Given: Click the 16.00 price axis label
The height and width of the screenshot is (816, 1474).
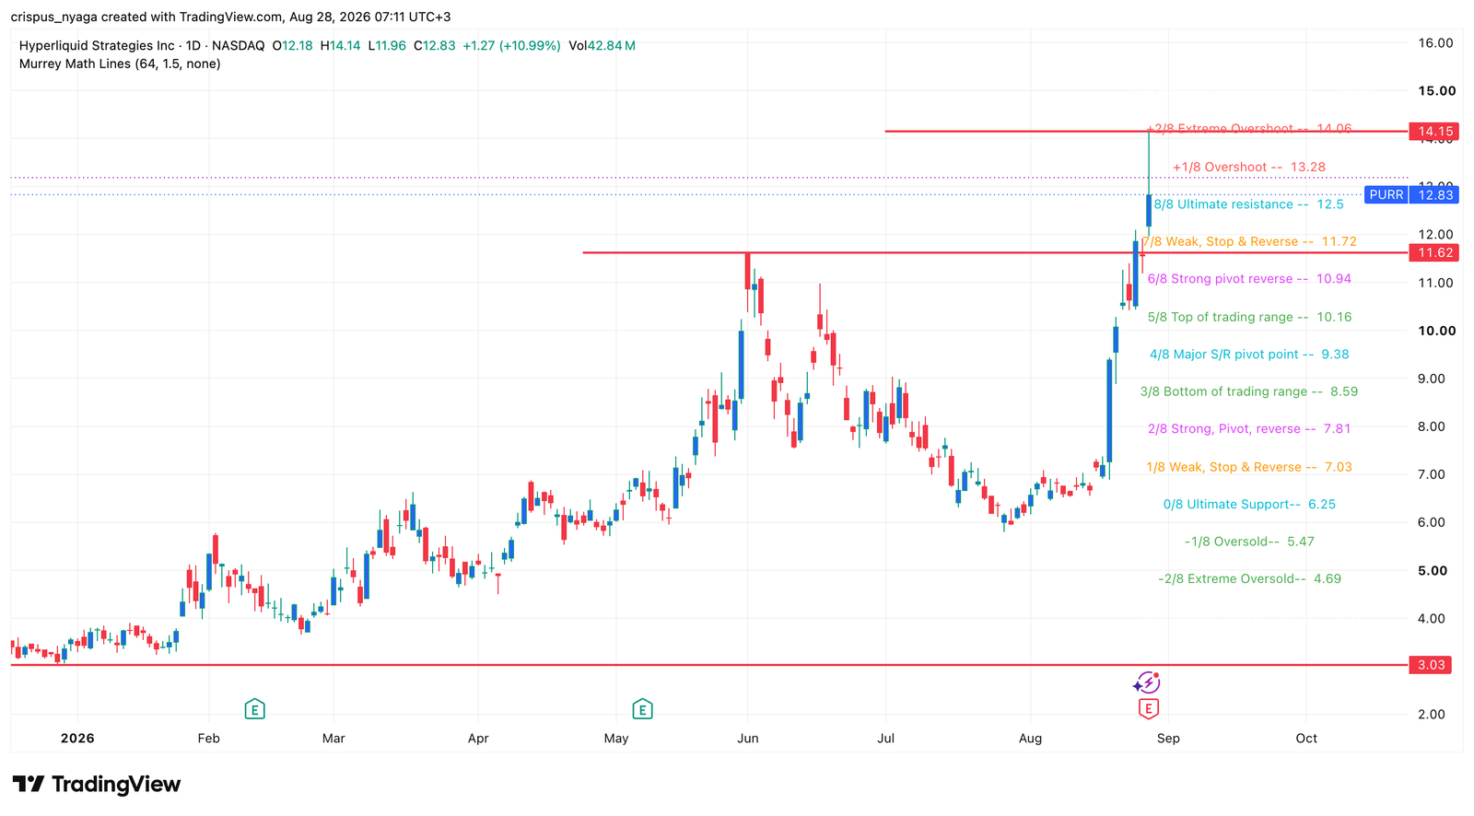Looking at the screenshot, I should [x=1435, y=43].
